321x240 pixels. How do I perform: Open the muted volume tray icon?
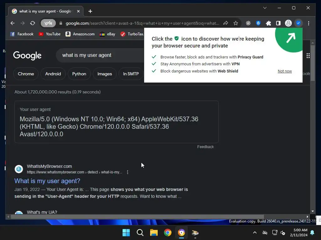(x=283, y=232)
